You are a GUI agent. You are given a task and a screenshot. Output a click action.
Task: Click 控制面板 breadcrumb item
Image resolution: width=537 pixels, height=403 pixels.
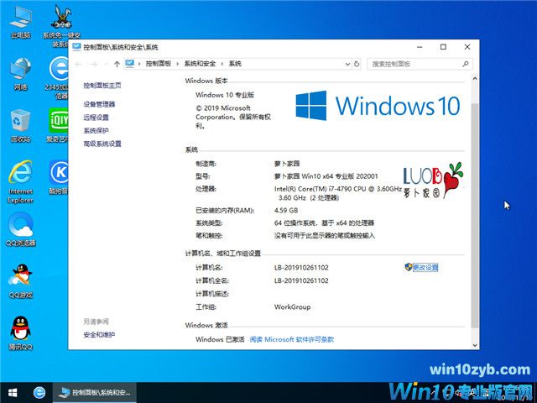pos(159,64)
